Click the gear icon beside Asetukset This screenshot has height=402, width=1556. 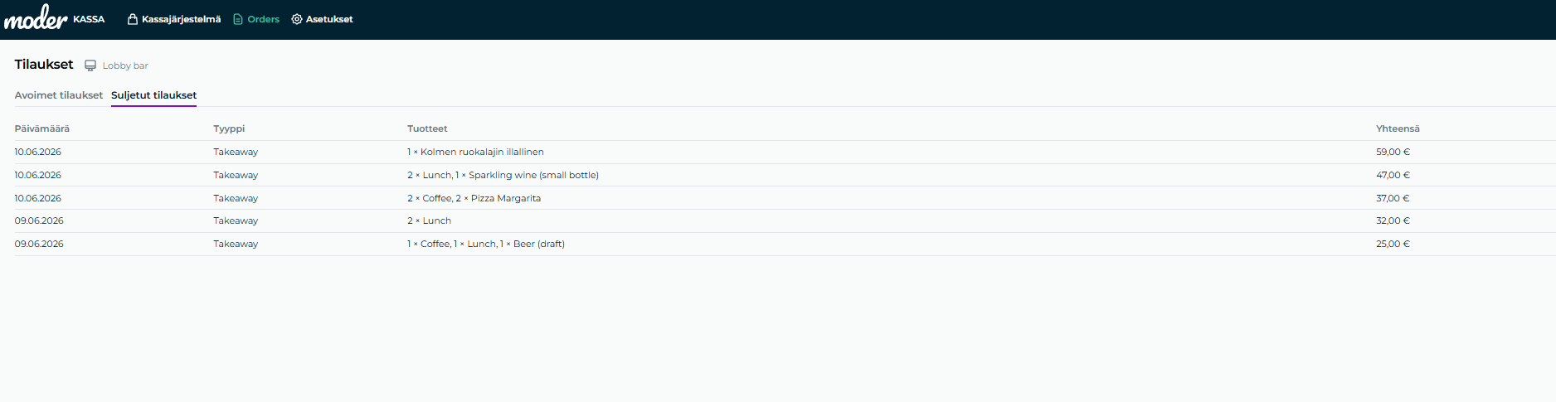point(297,19)
